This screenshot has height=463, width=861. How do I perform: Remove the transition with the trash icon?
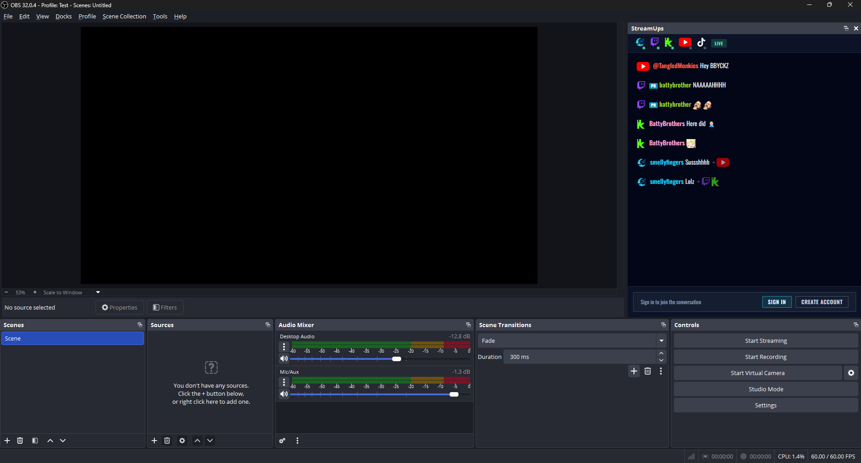[x=648, y=371]
